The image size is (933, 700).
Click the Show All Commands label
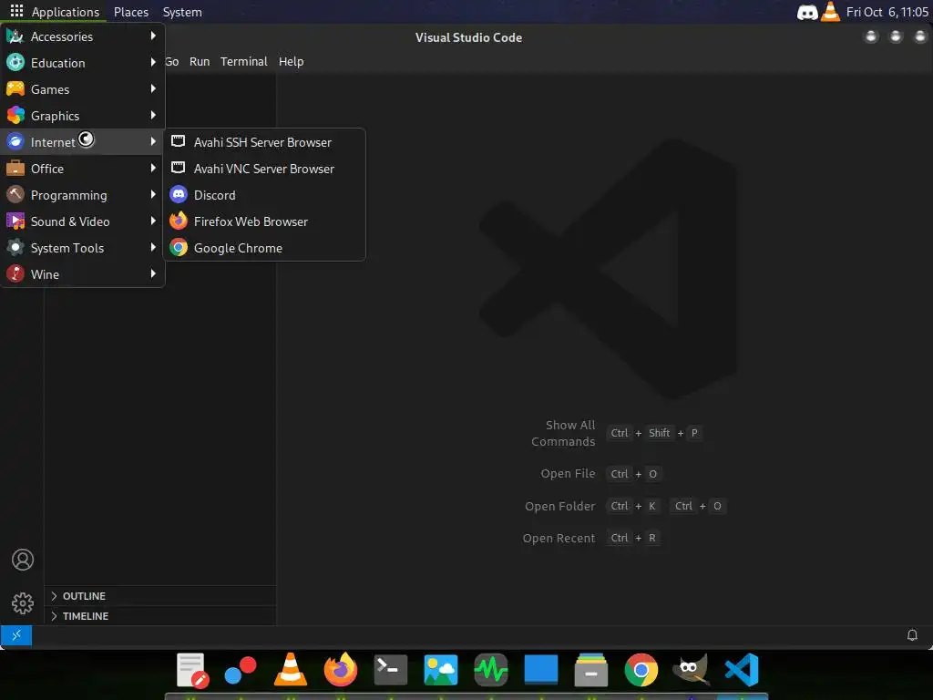[563, 433]
